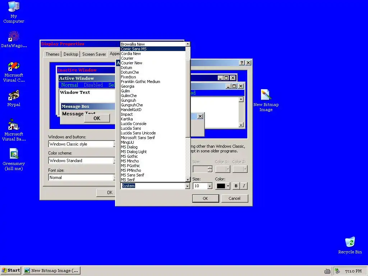Viewport: 368px width, 276px height.
Task: Open the font Size dropdown showing 10
Action: coord(210,186)
